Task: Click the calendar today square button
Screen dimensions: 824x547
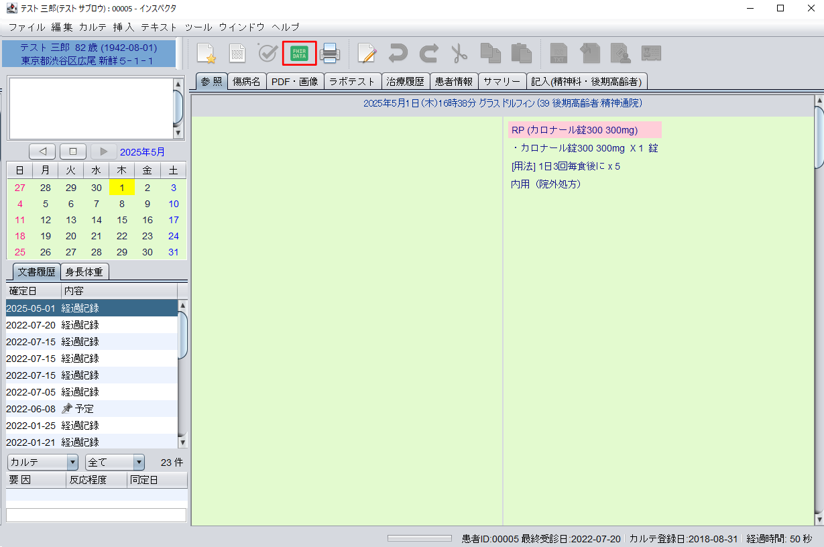Action: 73,151
